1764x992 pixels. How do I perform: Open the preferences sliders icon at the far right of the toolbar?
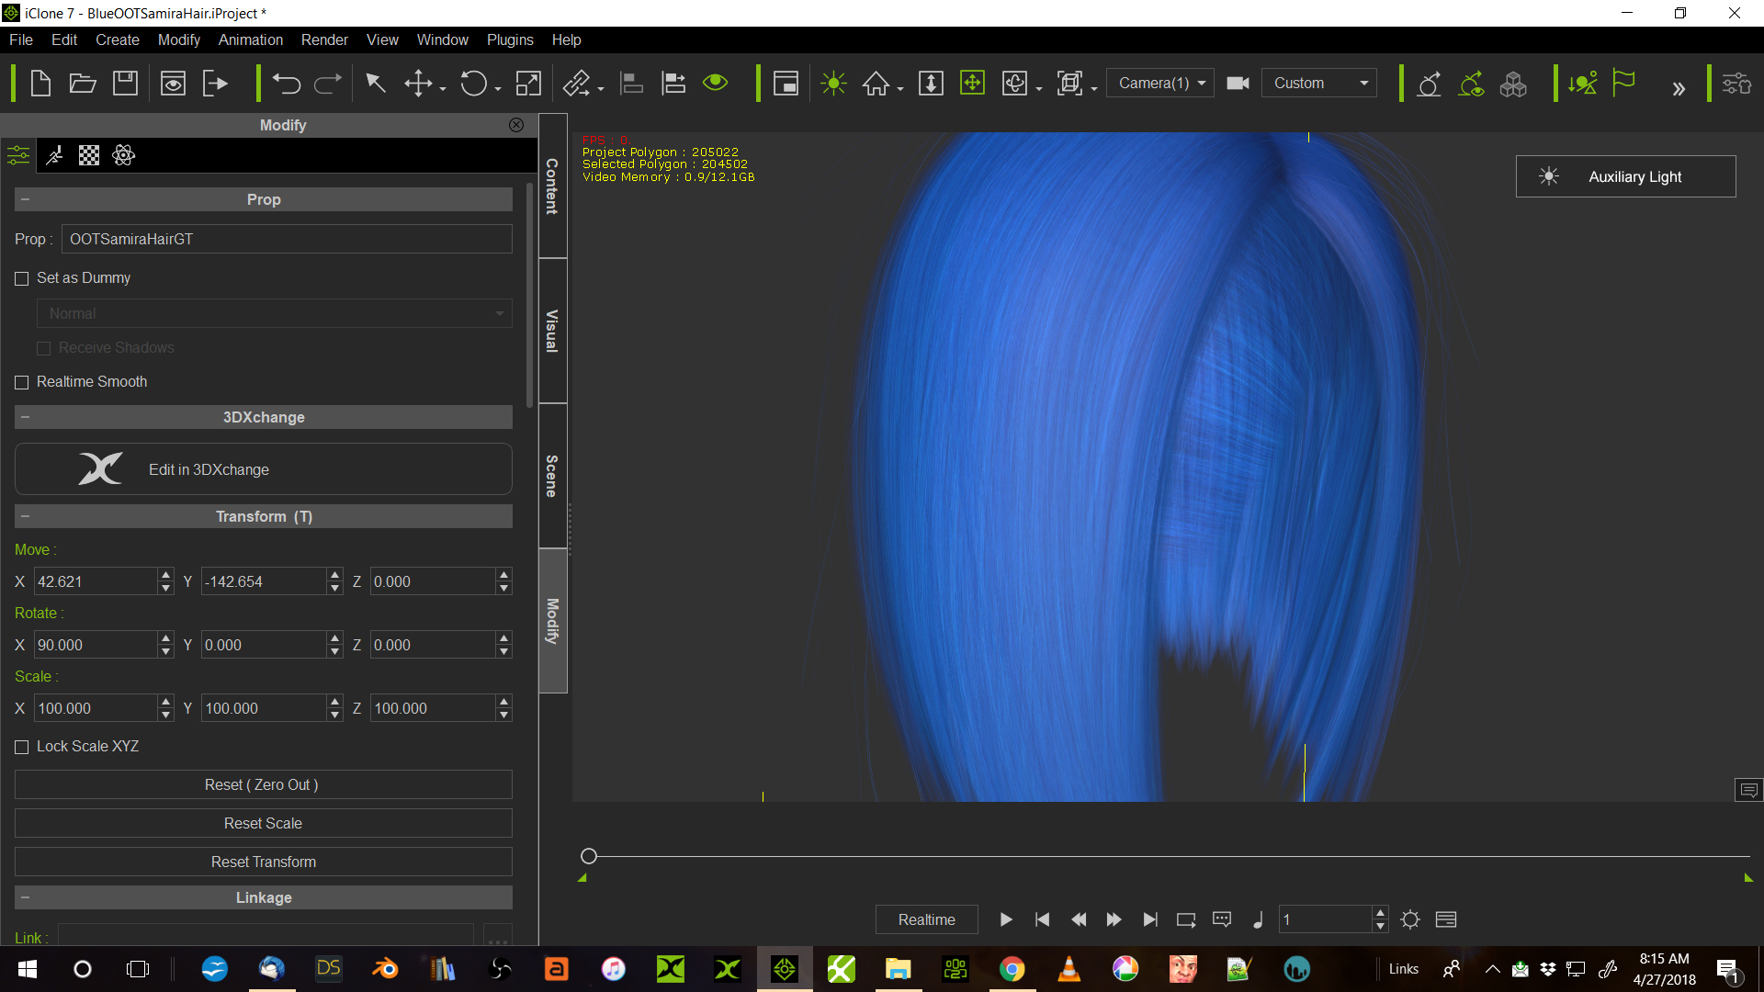tap(1736, 84)
